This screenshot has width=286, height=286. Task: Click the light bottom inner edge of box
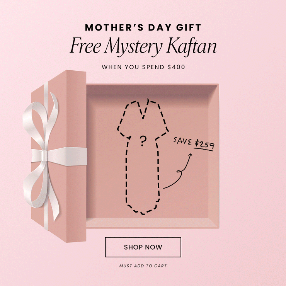coord(152,223)
